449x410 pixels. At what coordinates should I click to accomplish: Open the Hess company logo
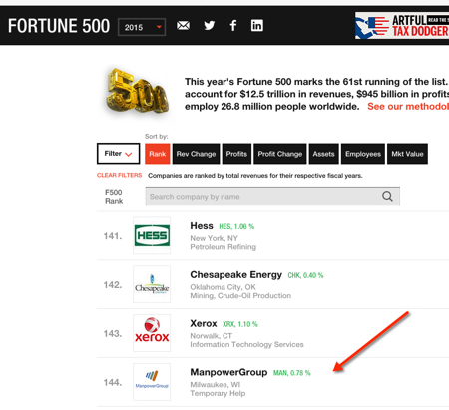click(152, 235)
